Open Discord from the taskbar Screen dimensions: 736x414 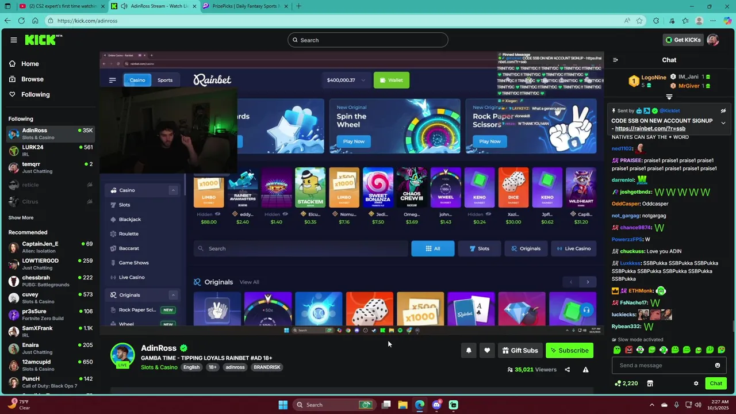pos(436,405)
